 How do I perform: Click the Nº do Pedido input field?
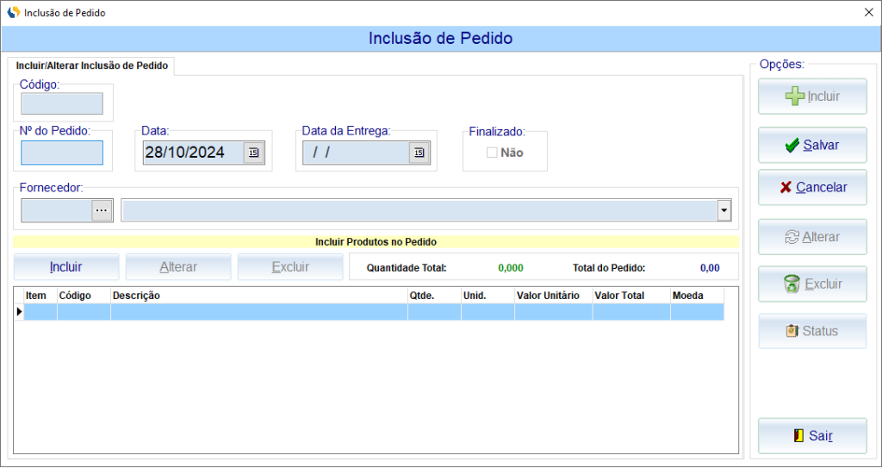pos(62,153)
